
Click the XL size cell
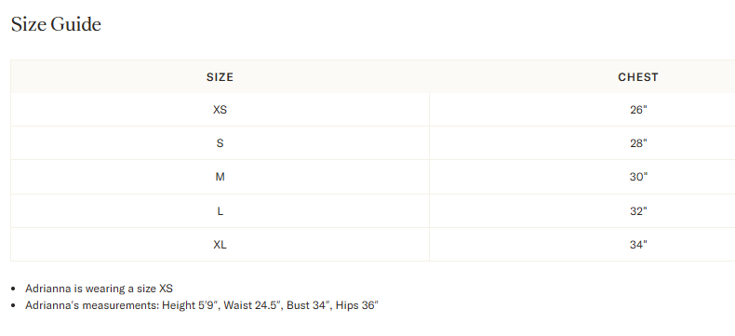220,245
